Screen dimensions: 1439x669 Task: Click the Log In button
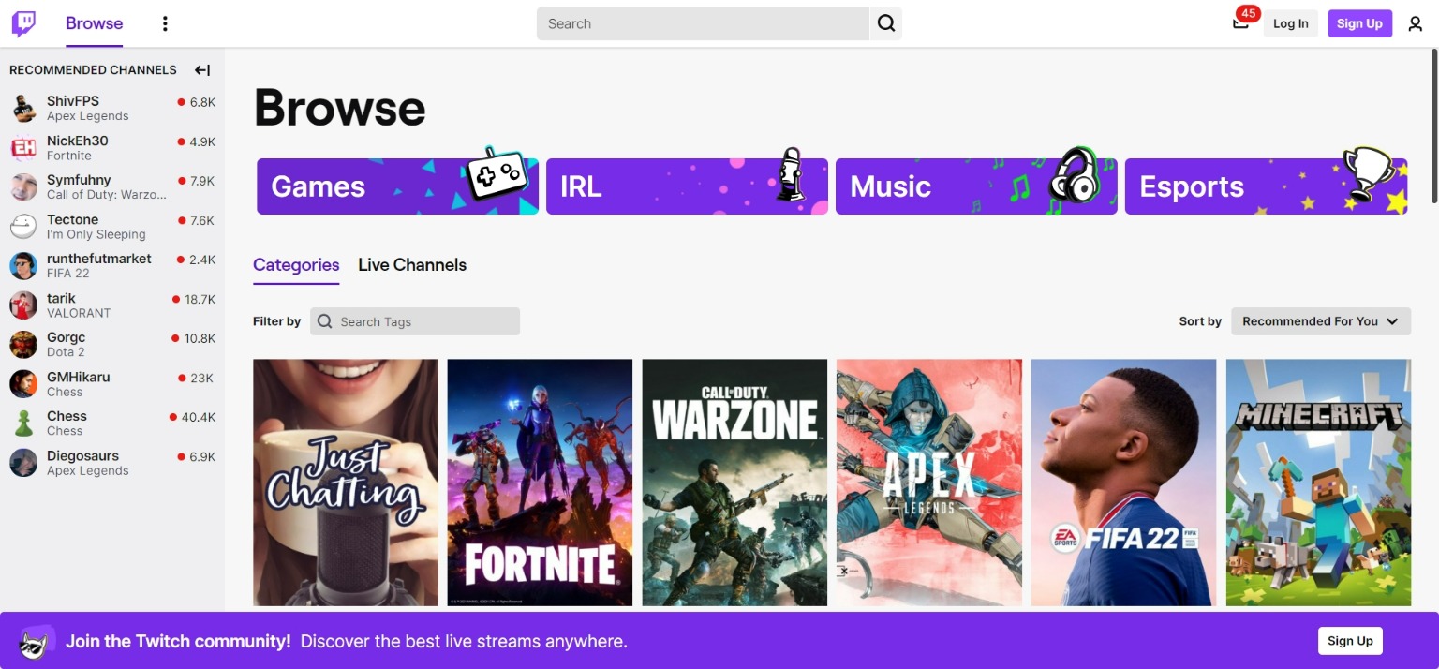(x=1290, y=23)
